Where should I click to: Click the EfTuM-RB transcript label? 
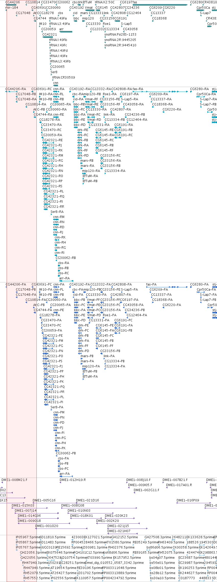[x=90, y=181]
